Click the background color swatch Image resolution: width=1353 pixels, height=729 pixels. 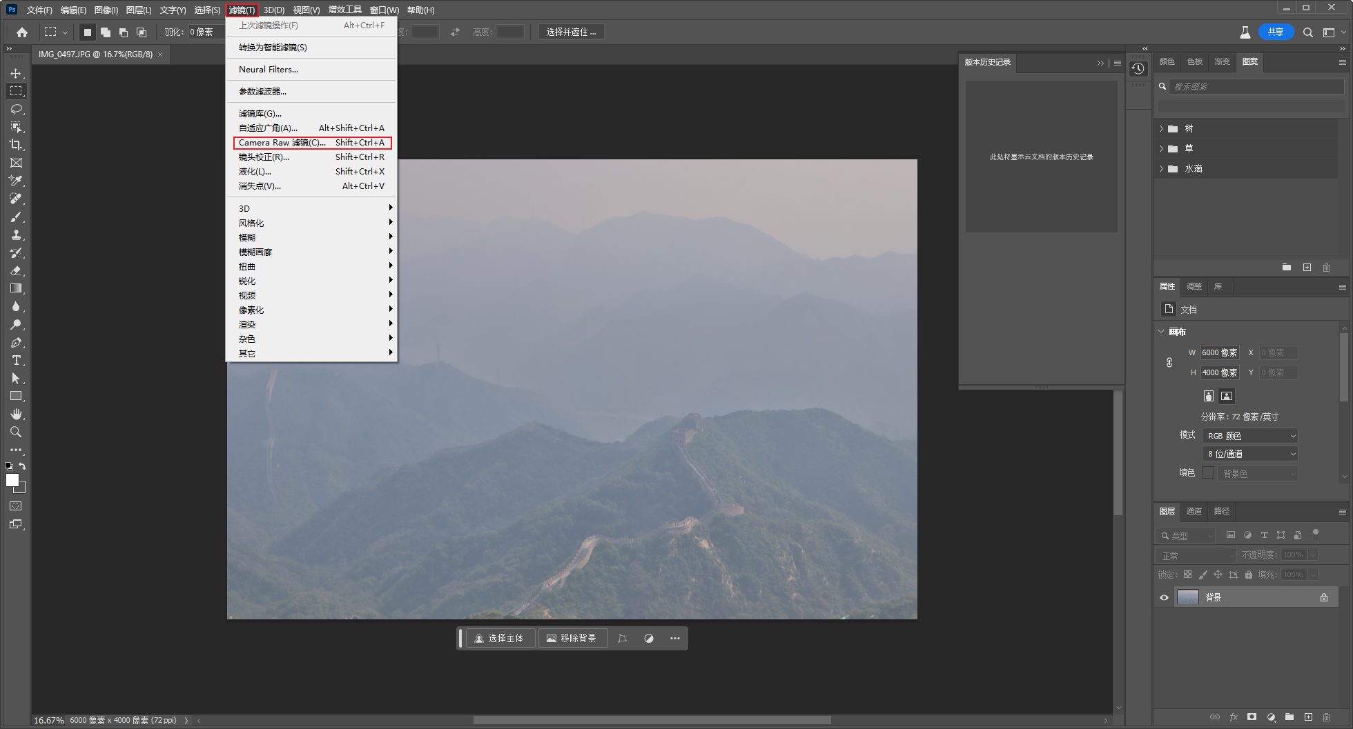tap(21, 489)
